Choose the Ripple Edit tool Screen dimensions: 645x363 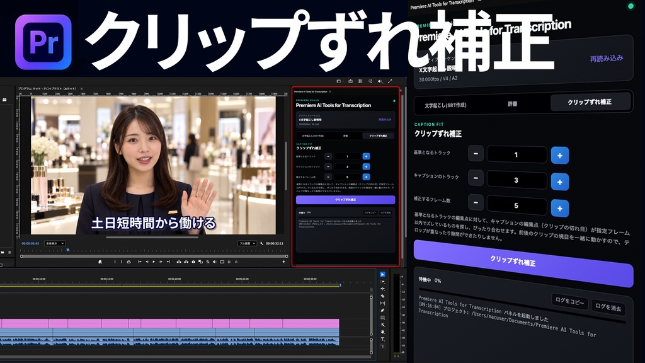[382, 289]
